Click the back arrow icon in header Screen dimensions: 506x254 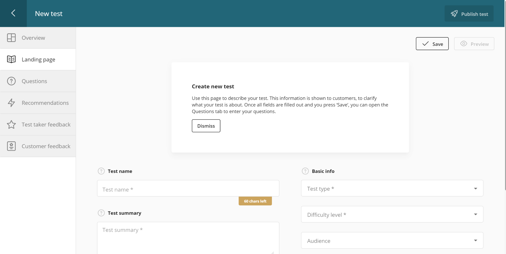click(x=13, y=13)
